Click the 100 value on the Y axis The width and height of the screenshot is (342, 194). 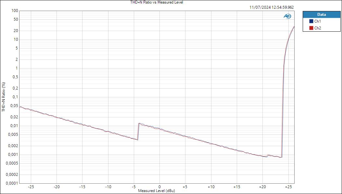point(14,10)
